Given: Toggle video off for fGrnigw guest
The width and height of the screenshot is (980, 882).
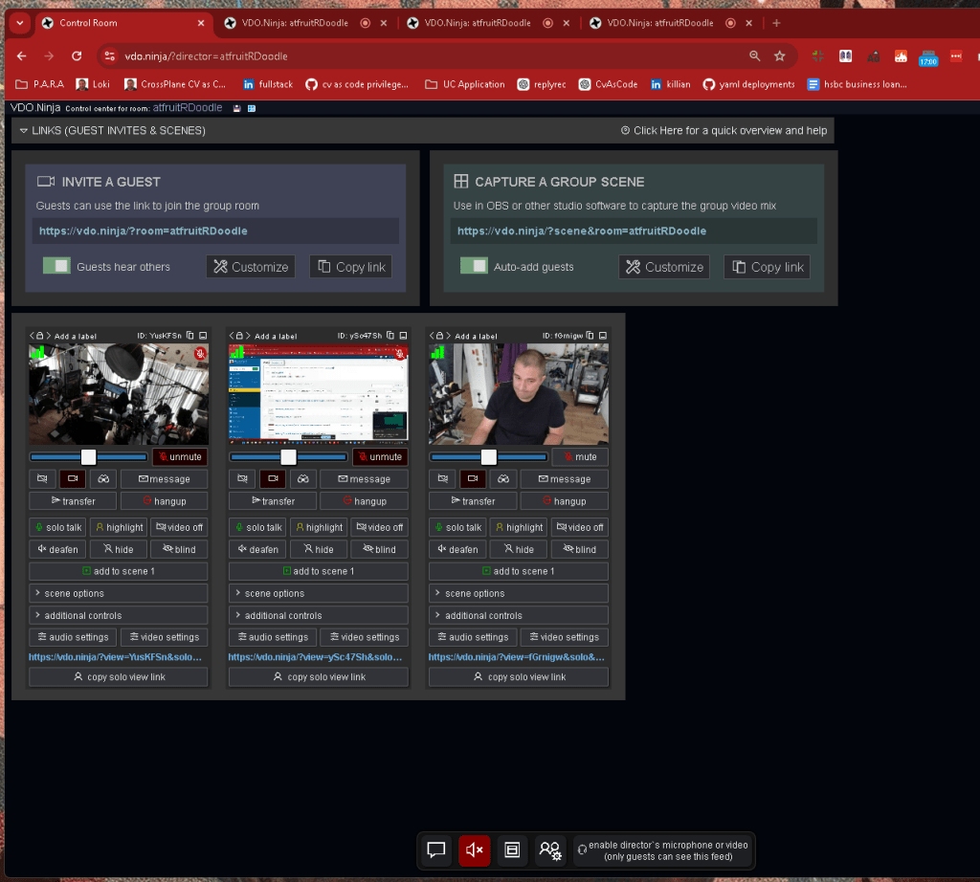Looking at the screenshot, I should (580, 527).
